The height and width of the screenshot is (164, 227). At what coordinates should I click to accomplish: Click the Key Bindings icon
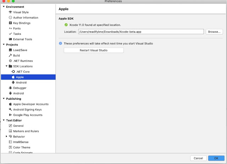pos(10,23)
